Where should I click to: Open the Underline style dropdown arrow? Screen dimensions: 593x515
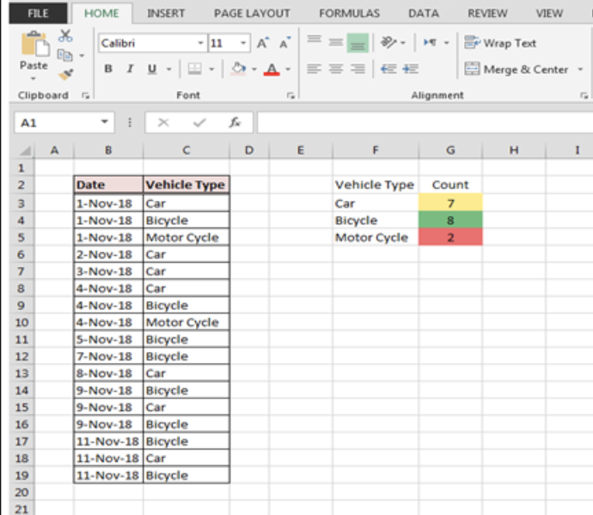coord(169,70)
